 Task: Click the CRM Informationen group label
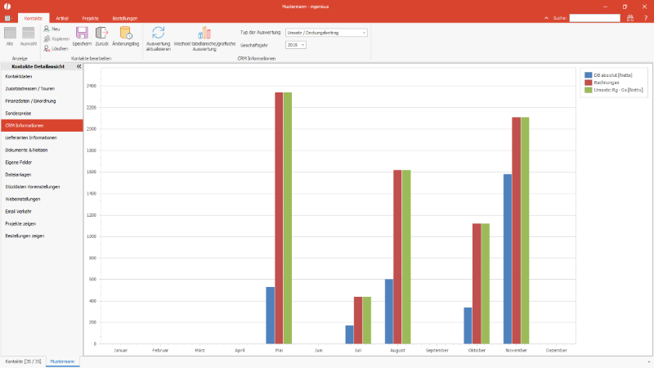pyautogui.click(x=257, y=58)
